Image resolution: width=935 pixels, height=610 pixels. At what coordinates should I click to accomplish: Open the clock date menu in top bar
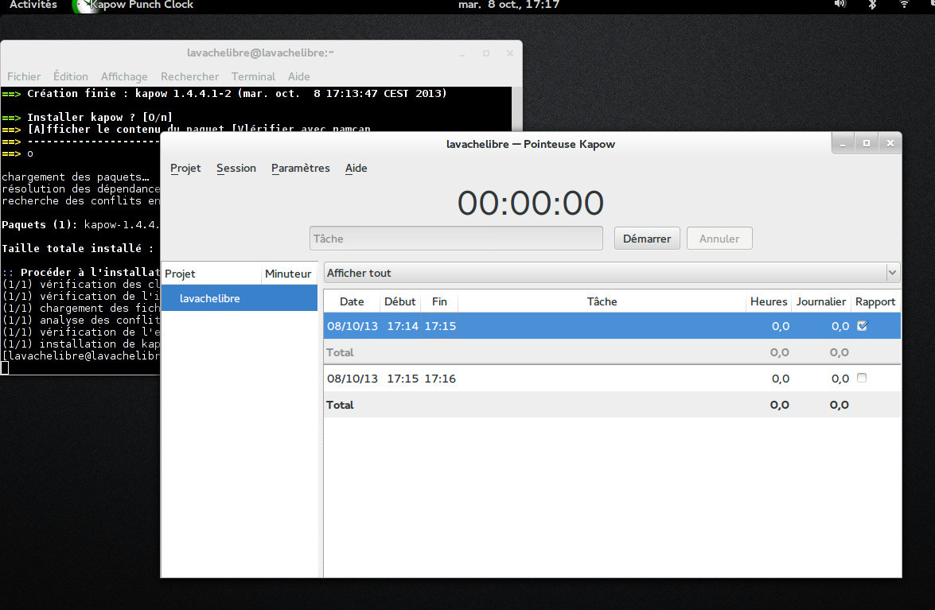(508, 5)
